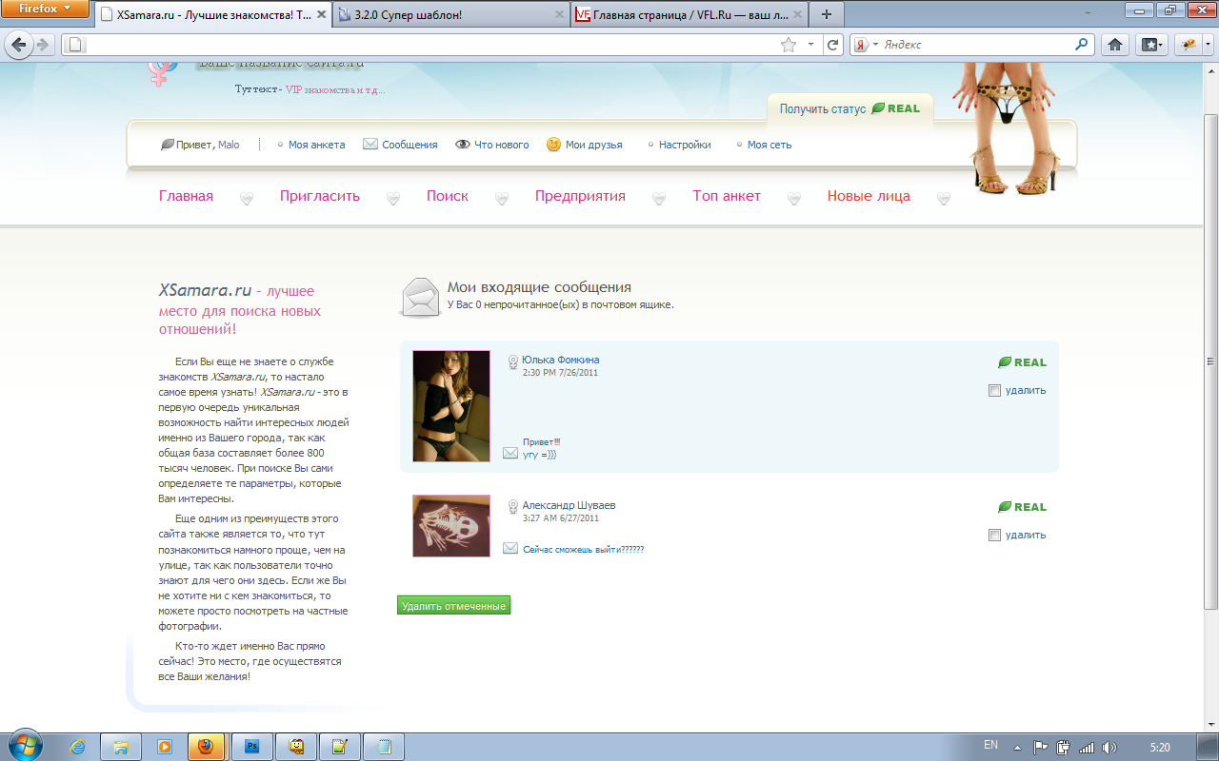
Task: Click REAL badge on Александр Шуваев message
Action: click(x=1023, y=507)
